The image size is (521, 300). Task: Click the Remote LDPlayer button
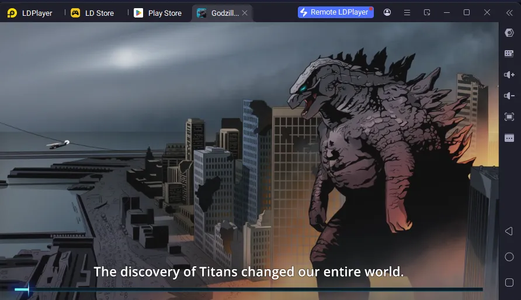(x=335, y=12)
